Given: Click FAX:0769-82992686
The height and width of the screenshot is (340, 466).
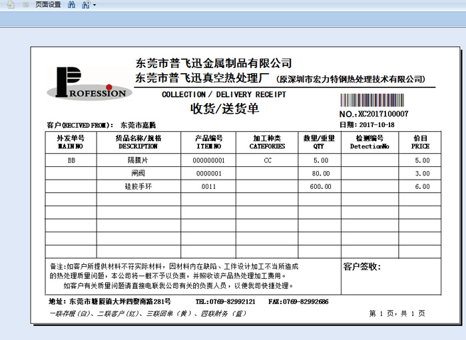Looking at the screenshot, I should 298,301.
